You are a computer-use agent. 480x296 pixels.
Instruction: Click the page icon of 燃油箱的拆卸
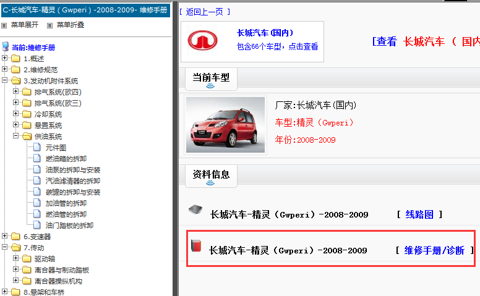[37, 158]
